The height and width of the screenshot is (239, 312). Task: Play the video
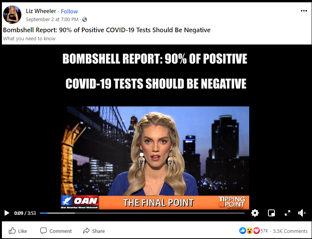click(x=7, y=213)
